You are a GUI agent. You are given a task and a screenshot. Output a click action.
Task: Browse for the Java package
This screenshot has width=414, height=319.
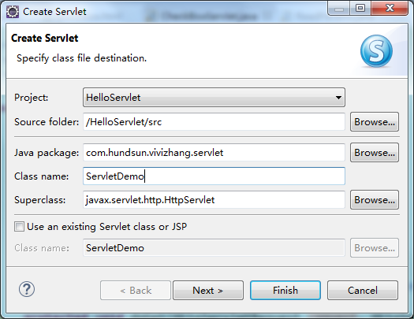tap(375, 153)
